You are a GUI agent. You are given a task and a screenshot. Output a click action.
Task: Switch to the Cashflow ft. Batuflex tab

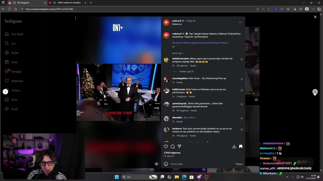68,3
